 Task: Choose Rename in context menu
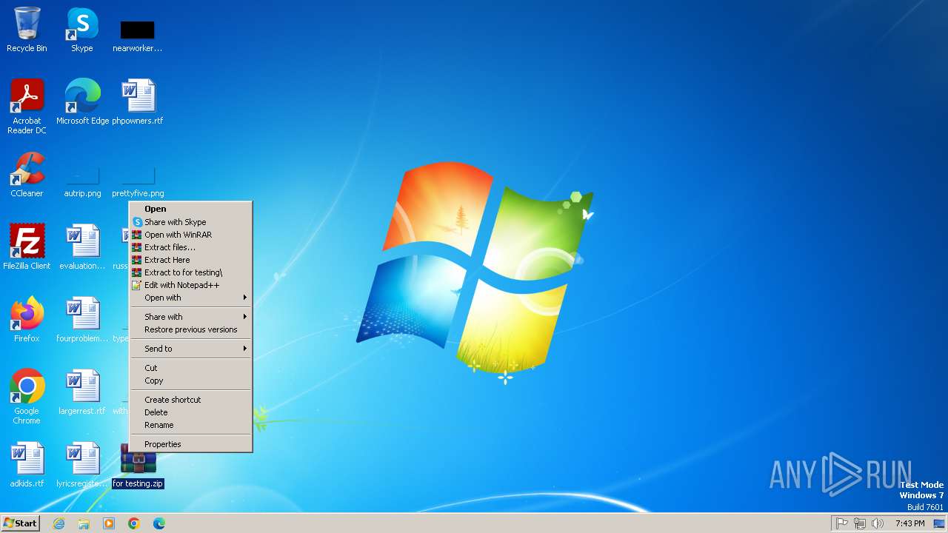point(191,425)
